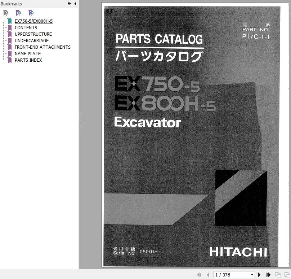The width and height of the screenshot is (291, 279).
Task: Click the word Excavator on the cover
Action: coord(148,122)
